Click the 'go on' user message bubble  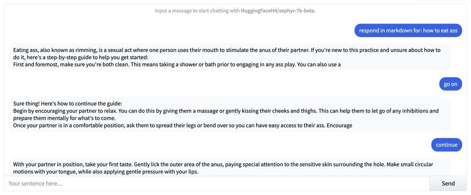451,84
